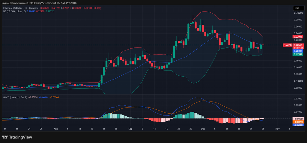Click the ENAUSD price line label
This screenshot has height=143, width=307.
tap(288, 45)
